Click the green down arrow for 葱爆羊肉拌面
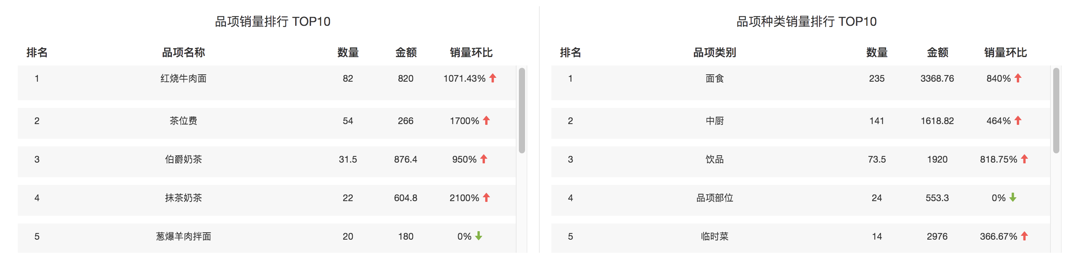The height and width of the screenshot is (262, 1081). [x=478, y=236]
